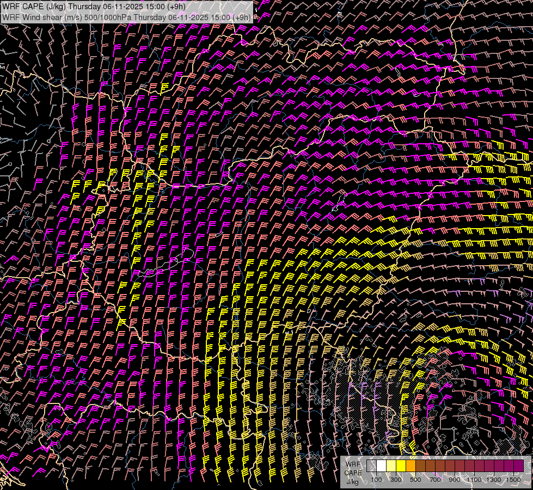
Task: Click the 1100 legend scale label
Action: click(474, 479)
